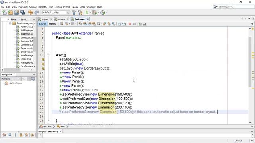This screenshot has height=143, width=255.
Task: Click the Comment icon in editor toolbar
Action: [x=140, y=24]
